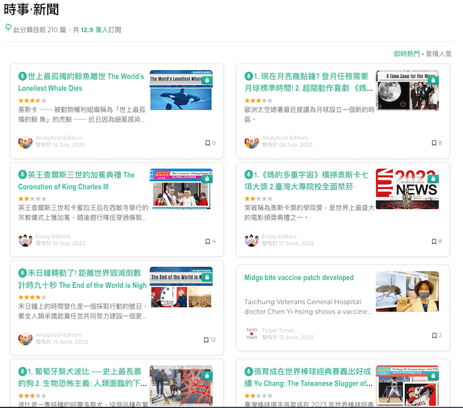Click bookmark icon on Loneliest Whale card
Screen dimensions: 463x408
tap(206, 143)
